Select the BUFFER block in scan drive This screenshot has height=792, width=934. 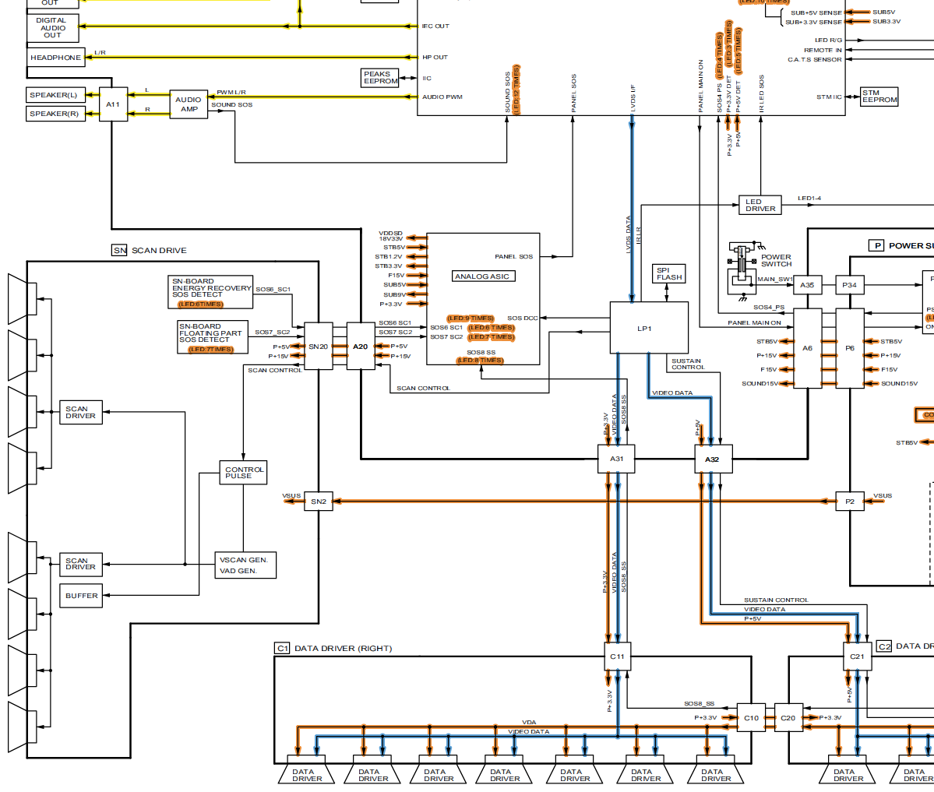[81, 596]
